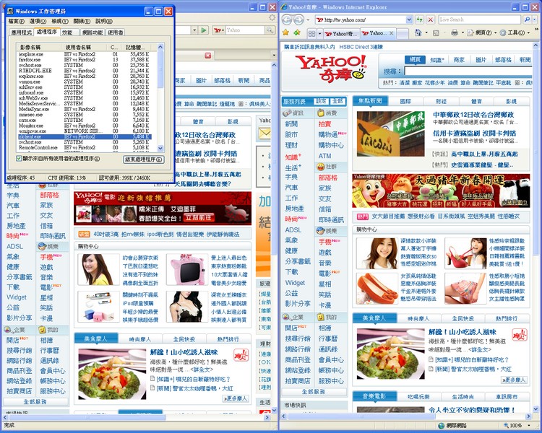Screen dimensions: 542x433
Task: Click the IE Print icon
Action: pos(455,32)
